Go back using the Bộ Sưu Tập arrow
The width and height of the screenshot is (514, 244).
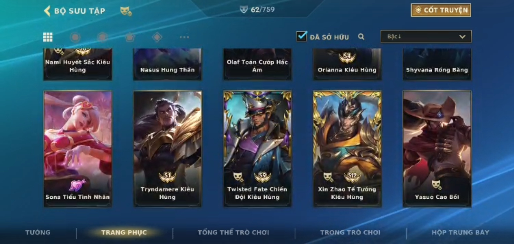(47, 11)
